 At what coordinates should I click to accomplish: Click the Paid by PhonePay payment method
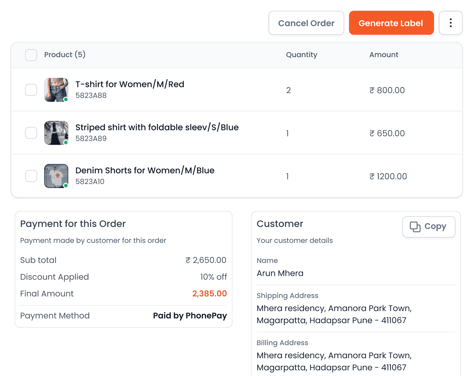pyautogui.click(x=190, y=316)
